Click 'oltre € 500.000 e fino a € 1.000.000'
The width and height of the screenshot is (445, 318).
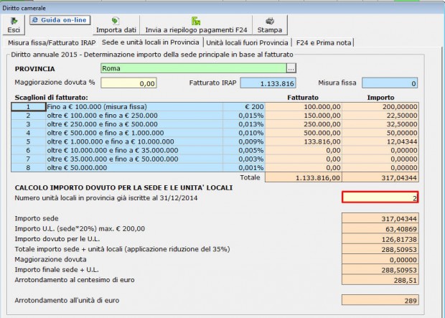(x=134, y=133)
